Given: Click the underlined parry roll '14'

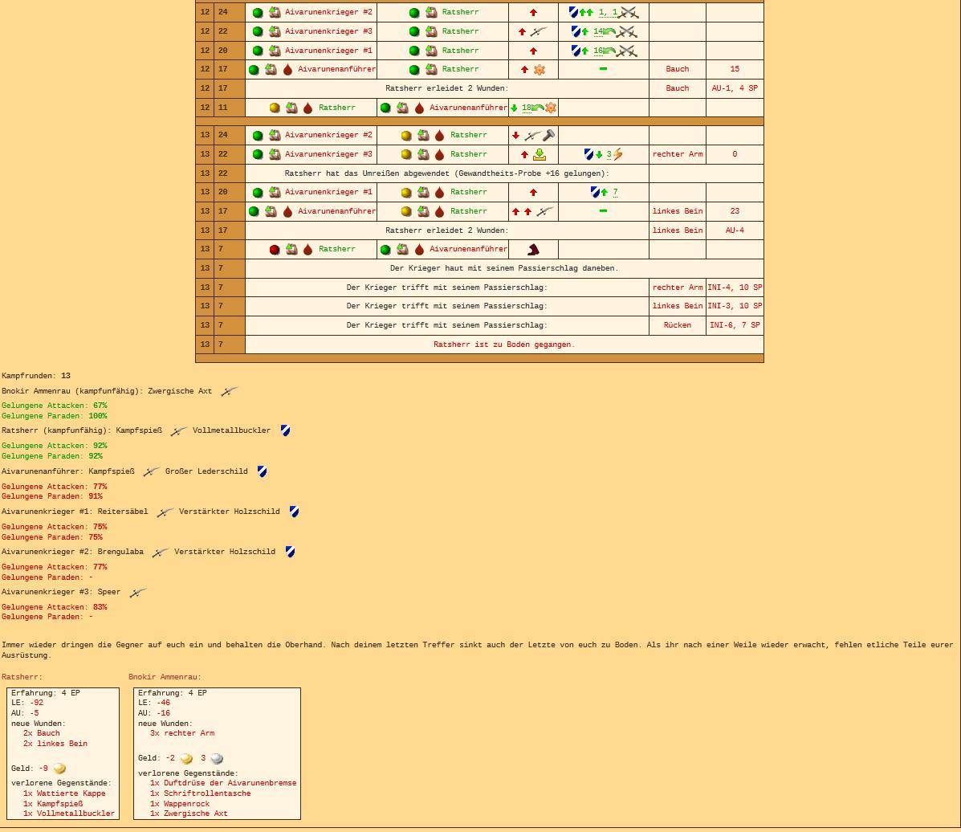Looking at the screenshot, I should (x=598, y=31).
